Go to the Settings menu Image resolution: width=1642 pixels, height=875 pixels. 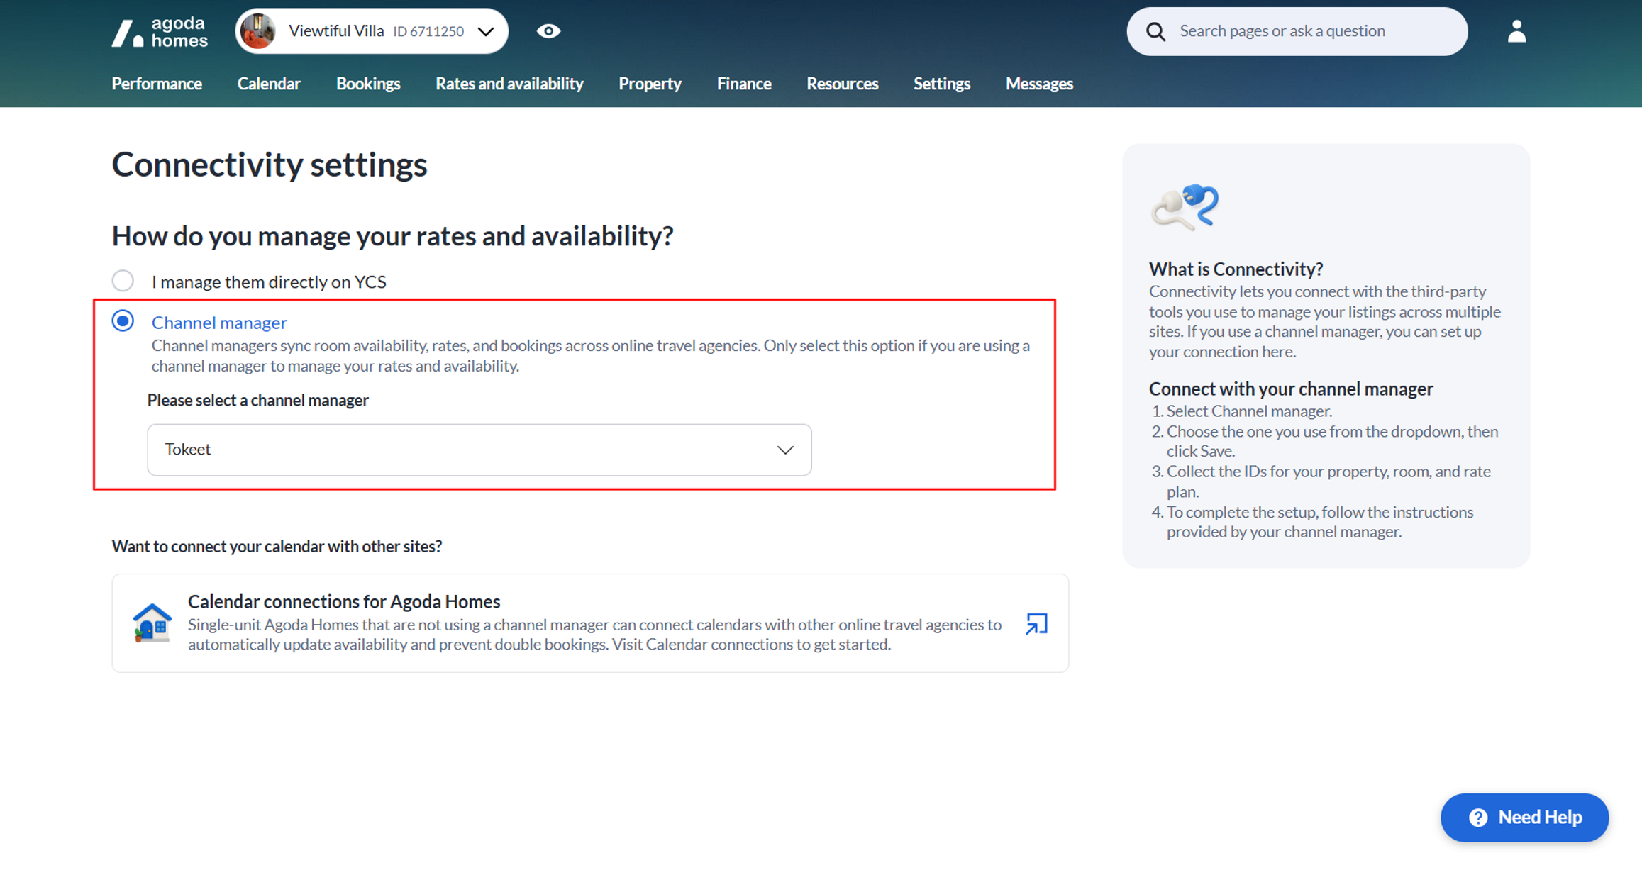pos(942,84)
